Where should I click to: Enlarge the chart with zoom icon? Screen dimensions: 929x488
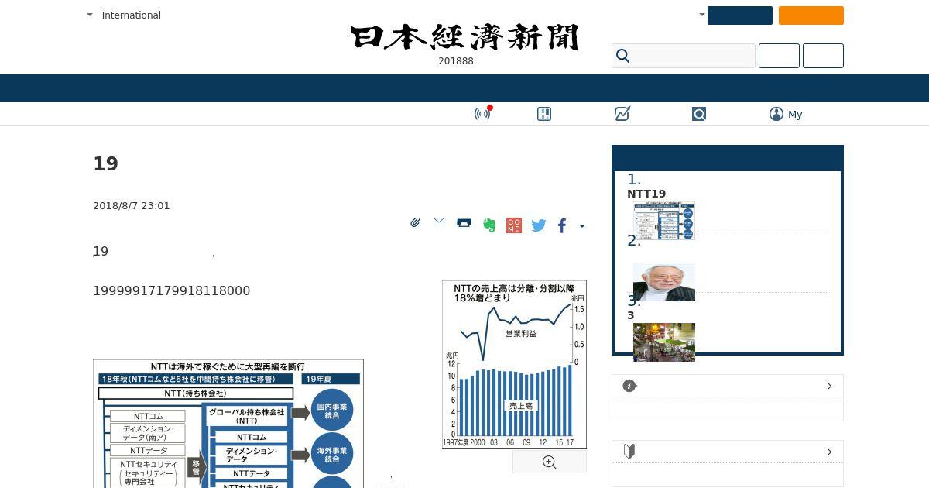point(550,462)
